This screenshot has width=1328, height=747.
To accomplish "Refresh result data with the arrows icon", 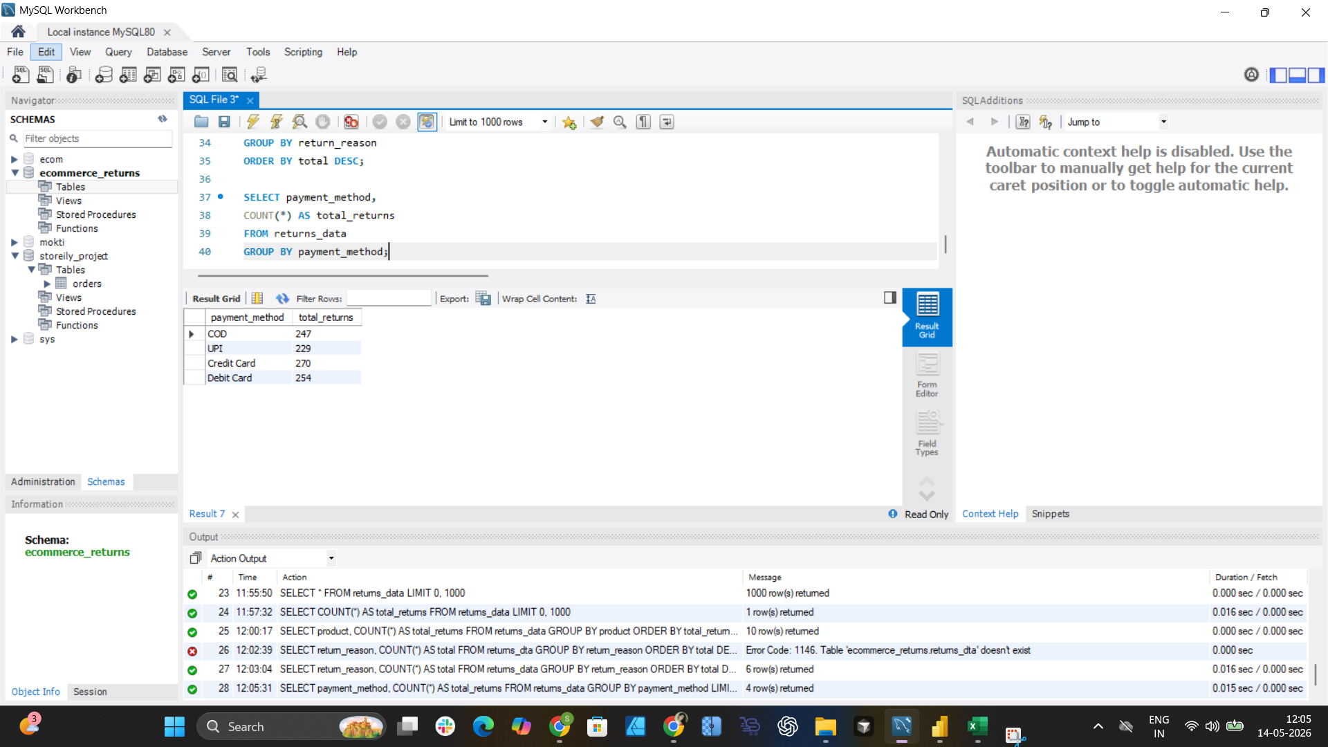I will (282, 299).
